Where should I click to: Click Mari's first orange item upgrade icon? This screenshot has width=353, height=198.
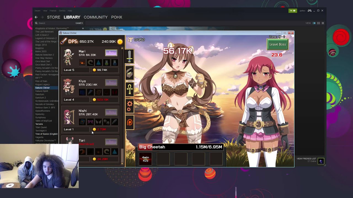pyautogui.click(x=82, y=63)
